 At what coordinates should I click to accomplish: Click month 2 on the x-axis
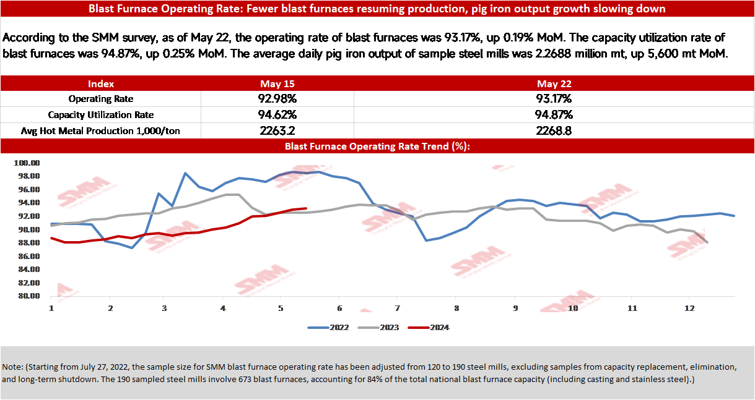click(x=110, y=307)
